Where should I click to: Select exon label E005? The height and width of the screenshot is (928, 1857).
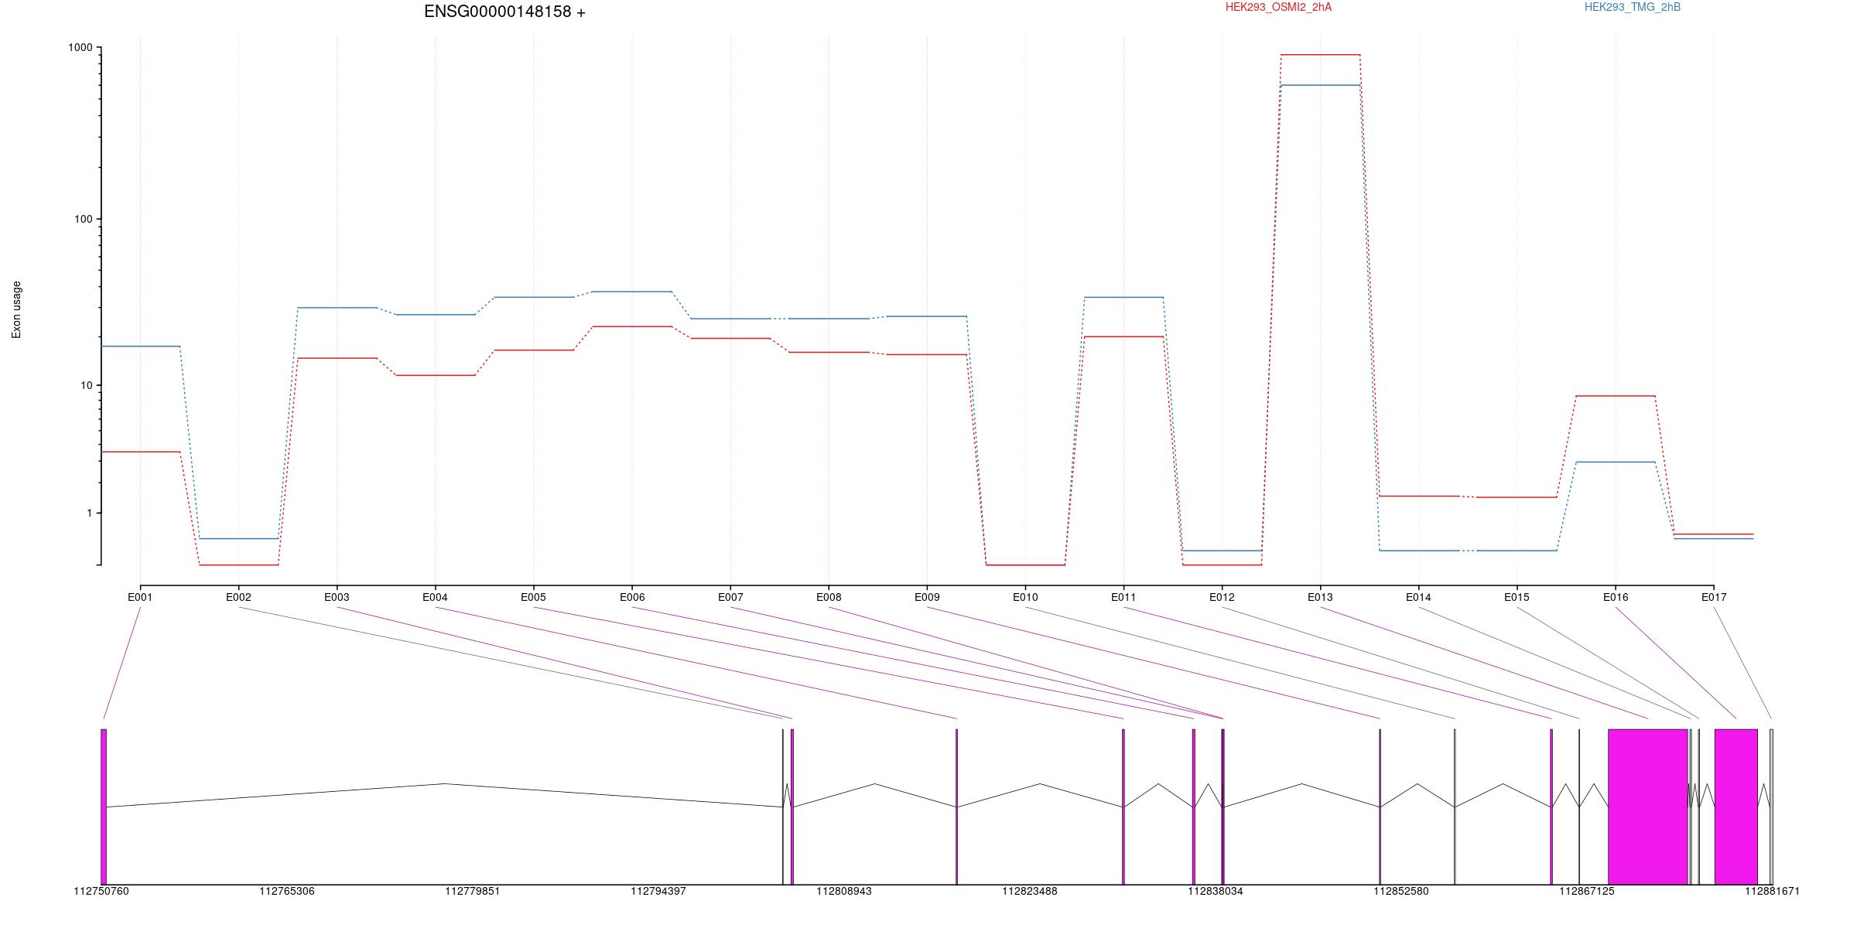[x=533, y=597]
